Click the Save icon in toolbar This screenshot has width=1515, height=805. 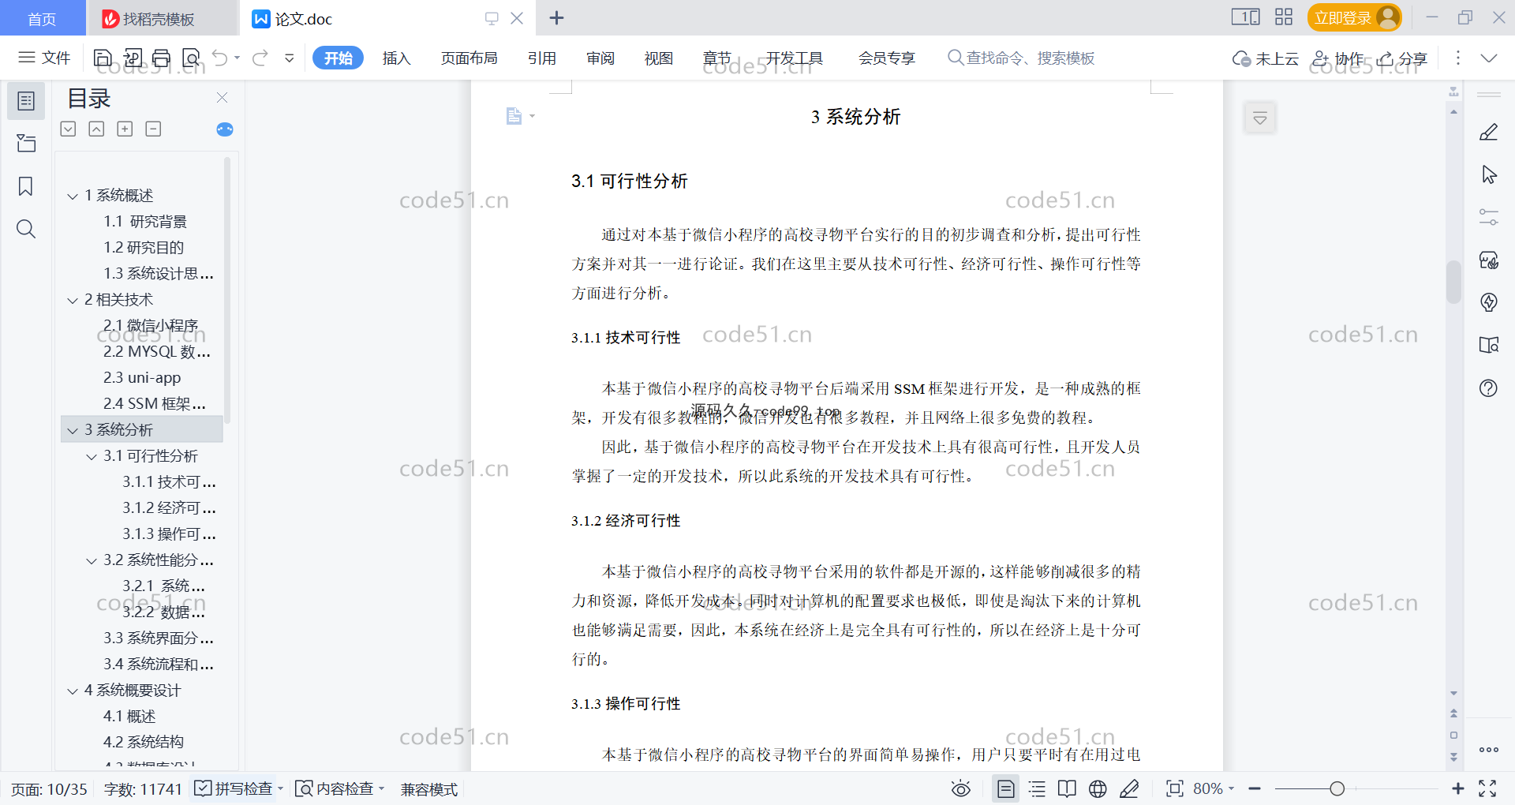pos(103,58)
